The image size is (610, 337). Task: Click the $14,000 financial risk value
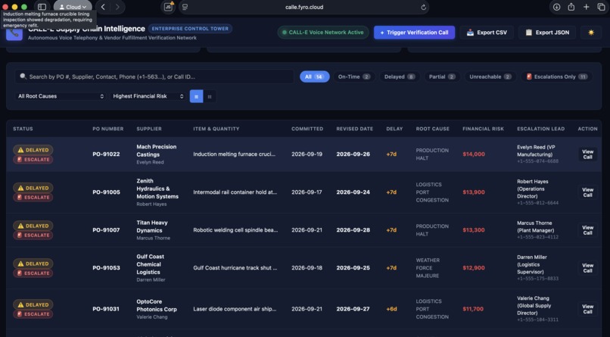click(474, 154)
